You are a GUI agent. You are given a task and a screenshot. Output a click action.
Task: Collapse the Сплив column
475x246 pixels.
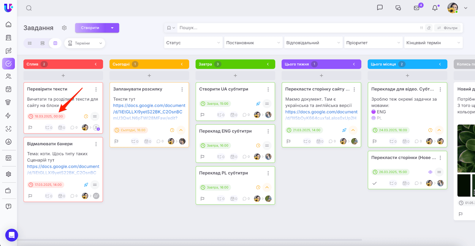[96, 64]
